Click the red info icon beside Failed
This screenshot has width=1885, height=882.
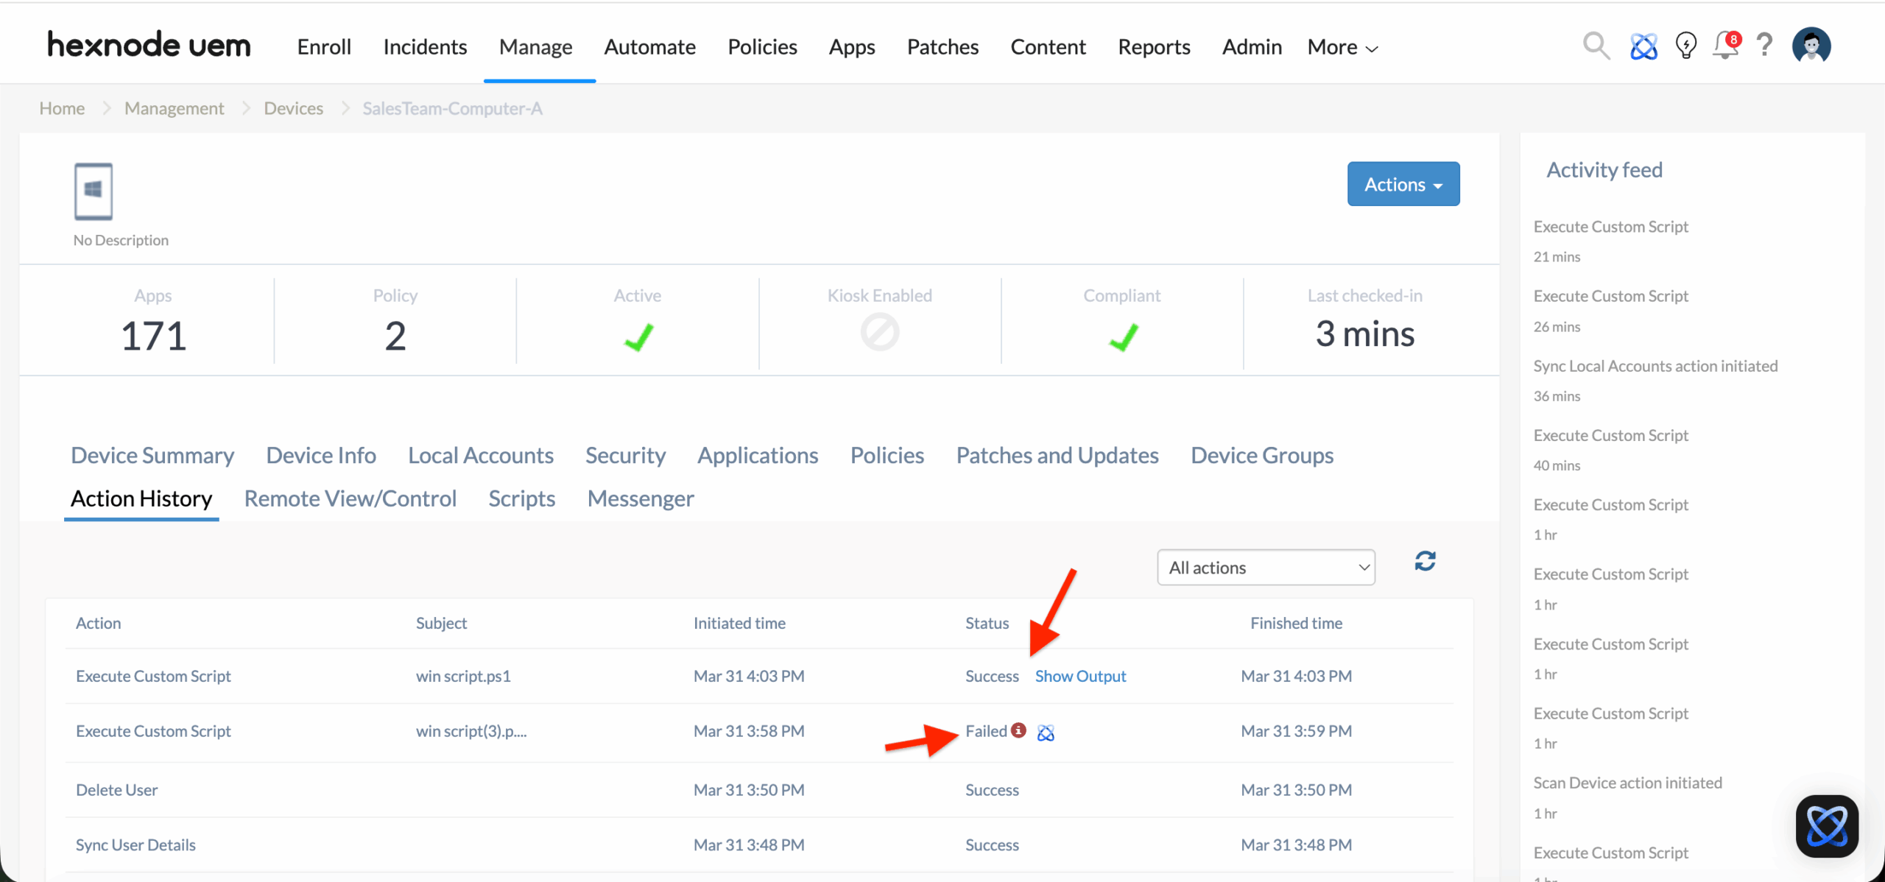1018,730
